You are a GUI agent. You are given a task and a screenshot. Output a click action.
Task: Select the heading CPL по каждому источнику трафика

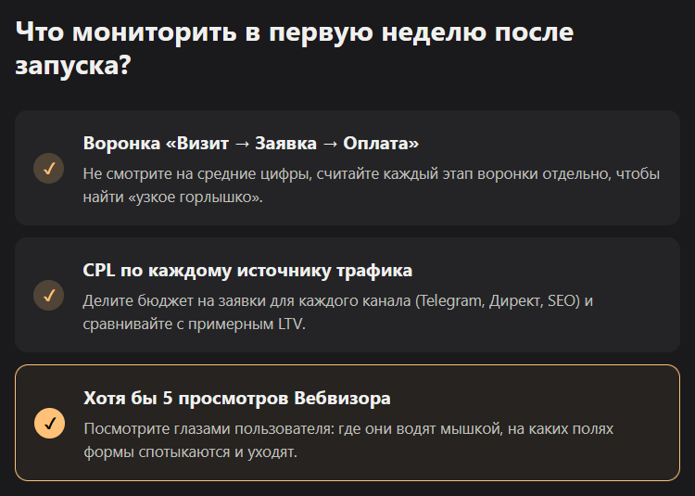pyautogui.click(x=247, y=271)
